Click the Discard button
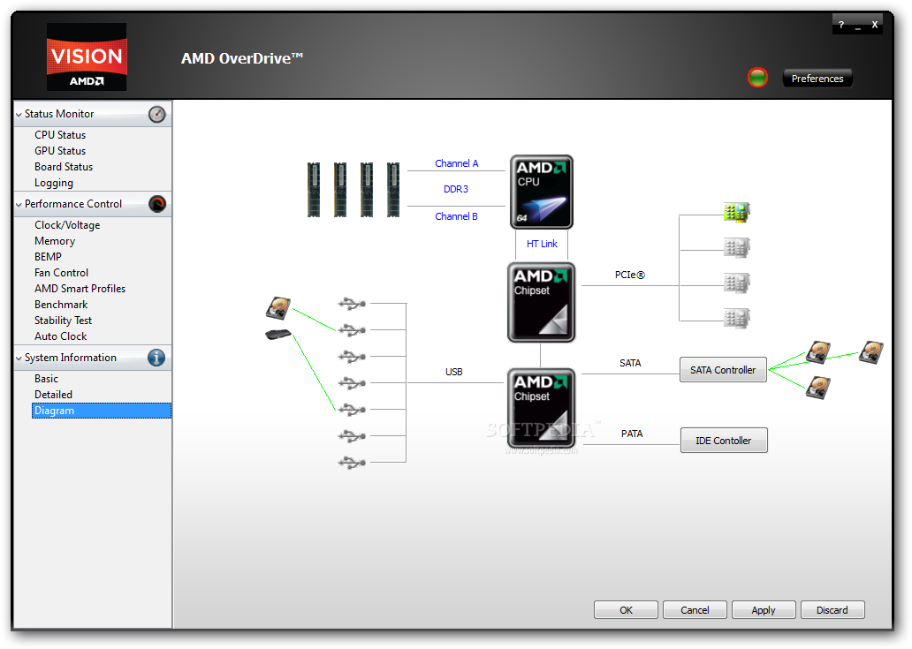 point(832,610)
